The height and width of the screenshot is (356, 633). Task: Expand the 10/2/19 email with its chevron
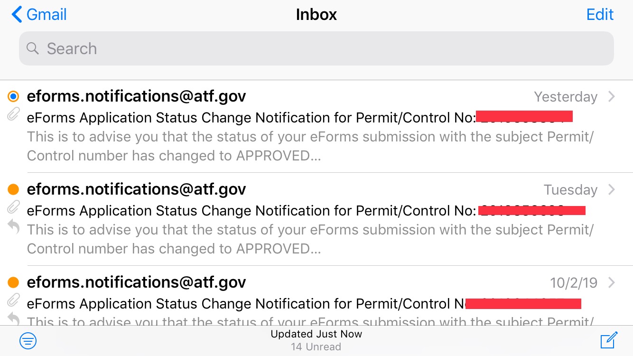[612, 283]
